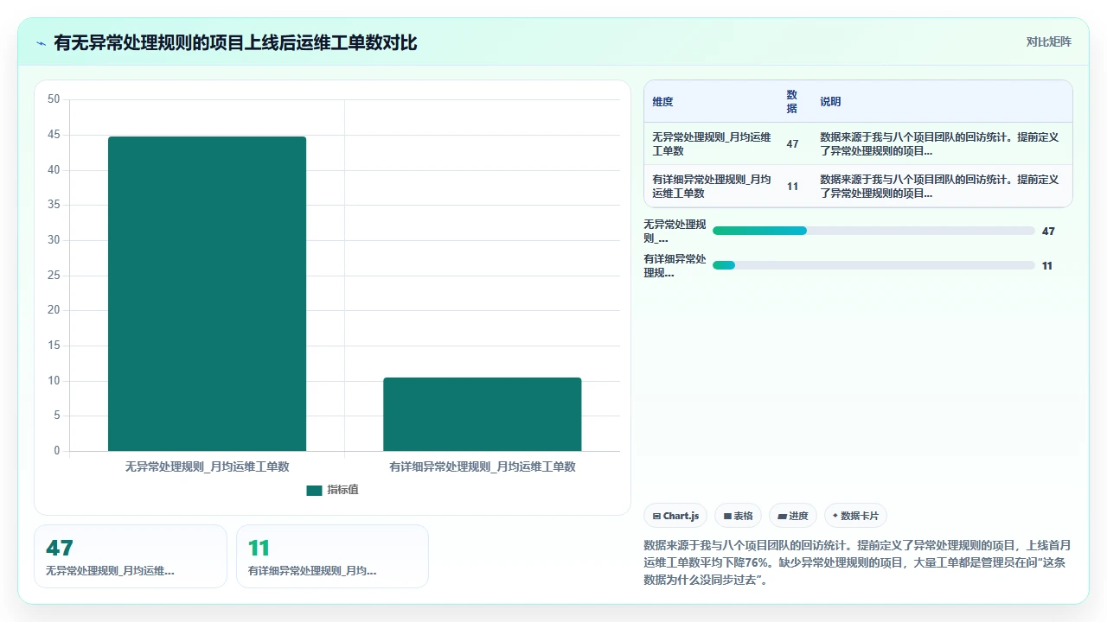Image resolution: width=1107 pixels, height=622 pixels.
Task: Select the 进度 tag chip
Action: point(793,516)
